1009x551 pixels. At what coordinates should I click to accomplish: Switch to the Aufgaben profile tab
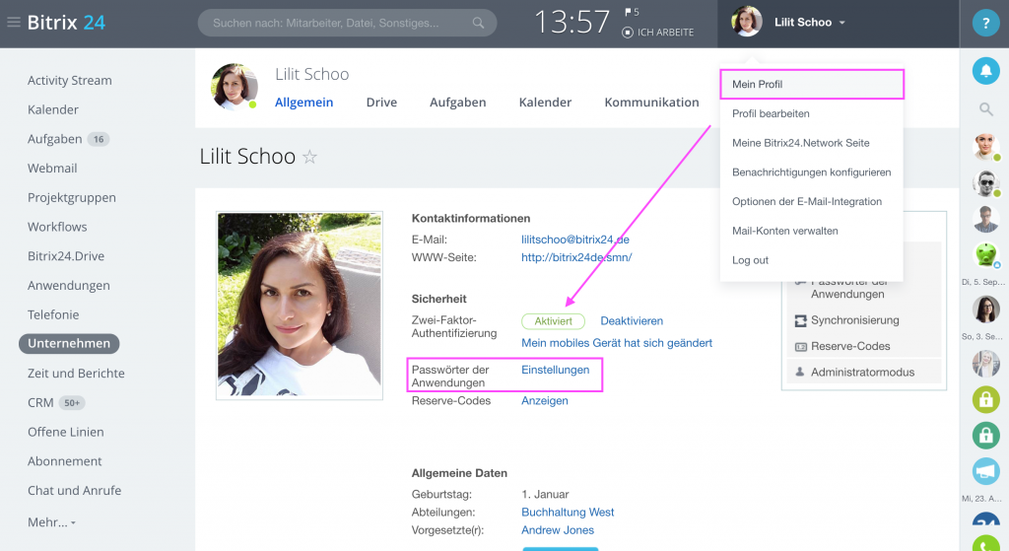coord(457,103)
